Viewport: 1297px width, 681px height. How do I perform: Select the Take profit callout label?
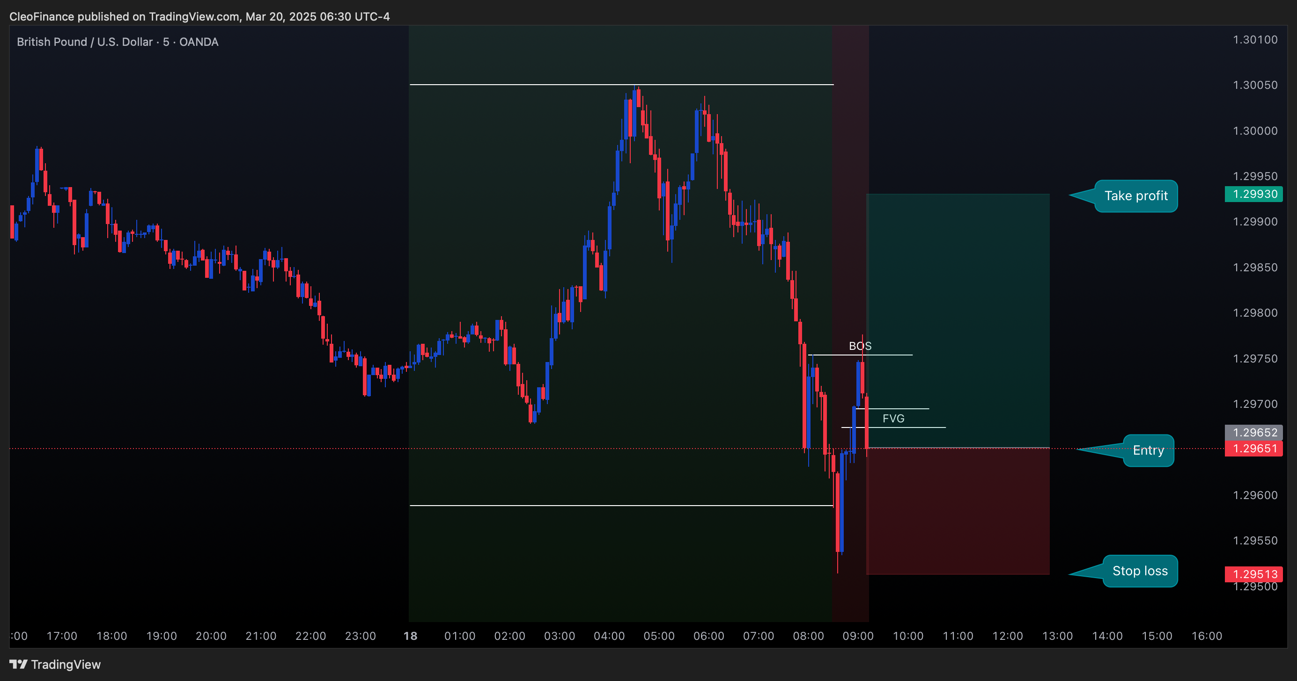pyautogui.click(x=1136, y=196)
